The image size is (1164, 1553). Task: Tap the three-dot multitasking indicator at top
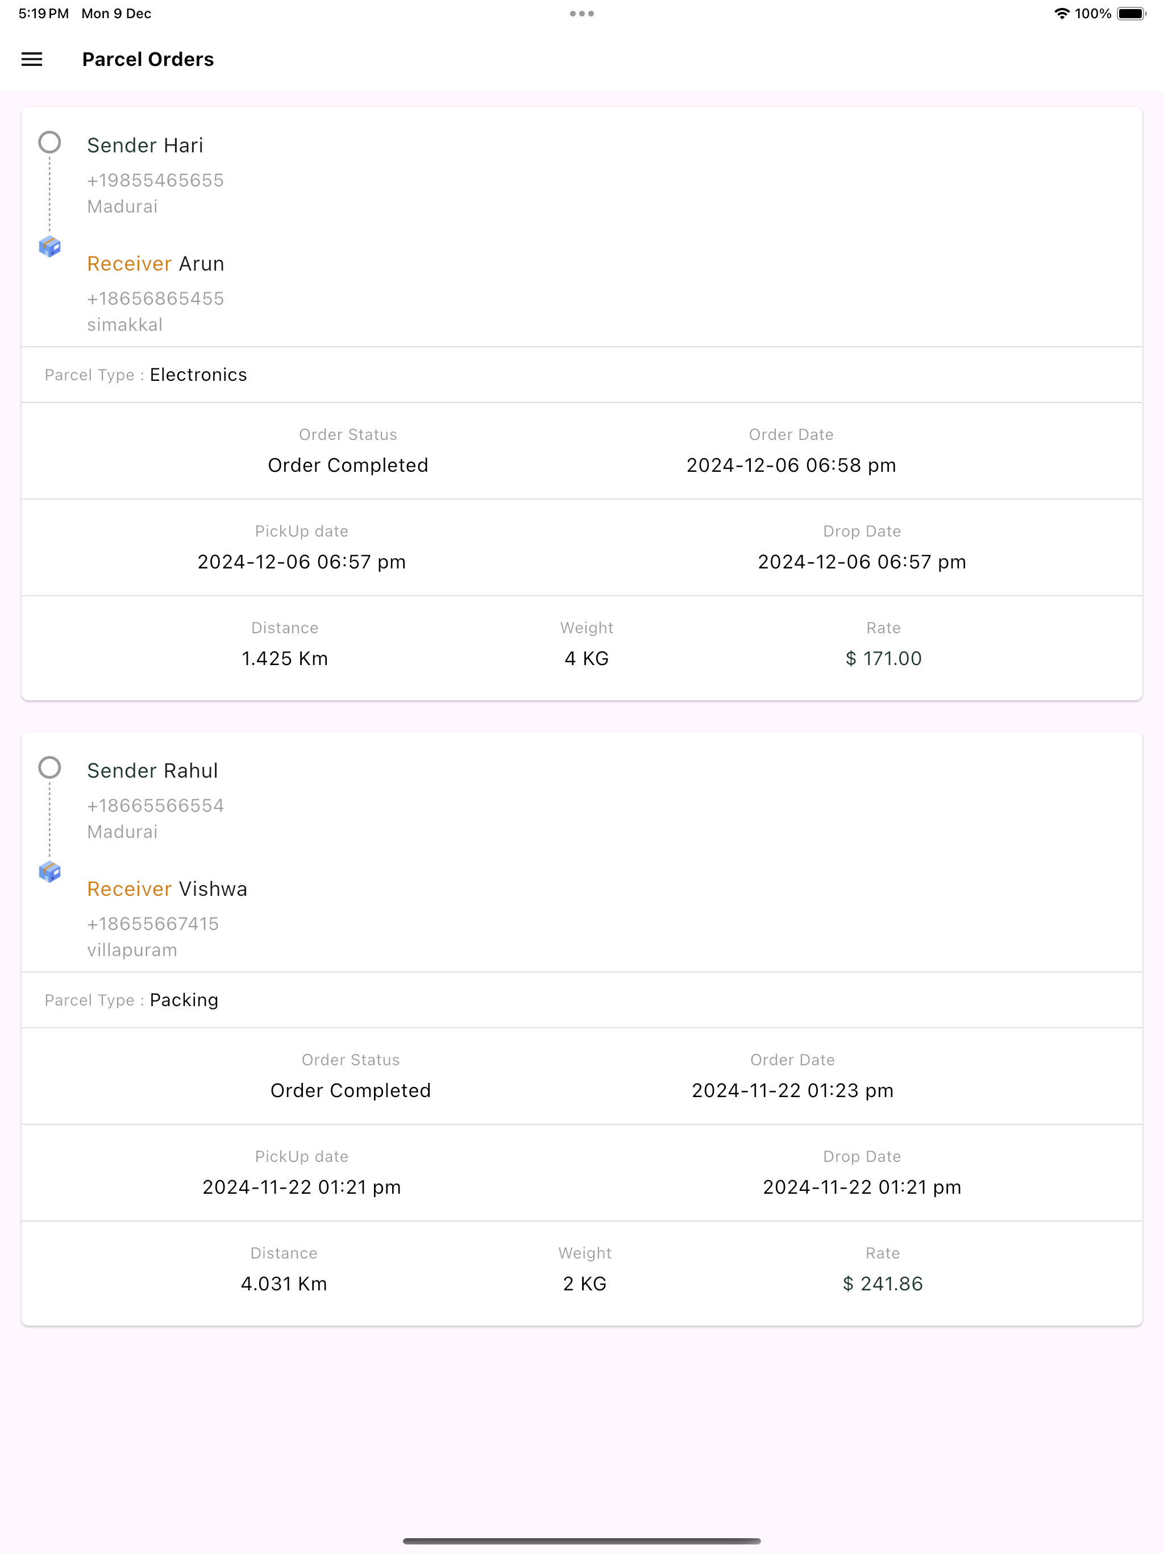click(x=582, y=13)
